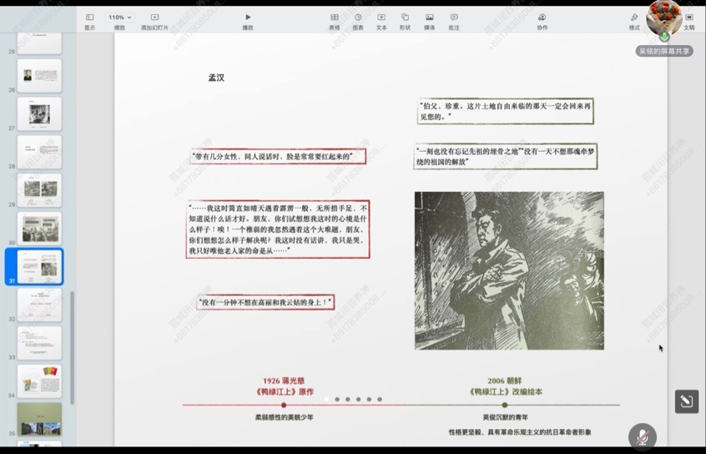Start slideshow with the 播放 play button

(x=248, y=21)
